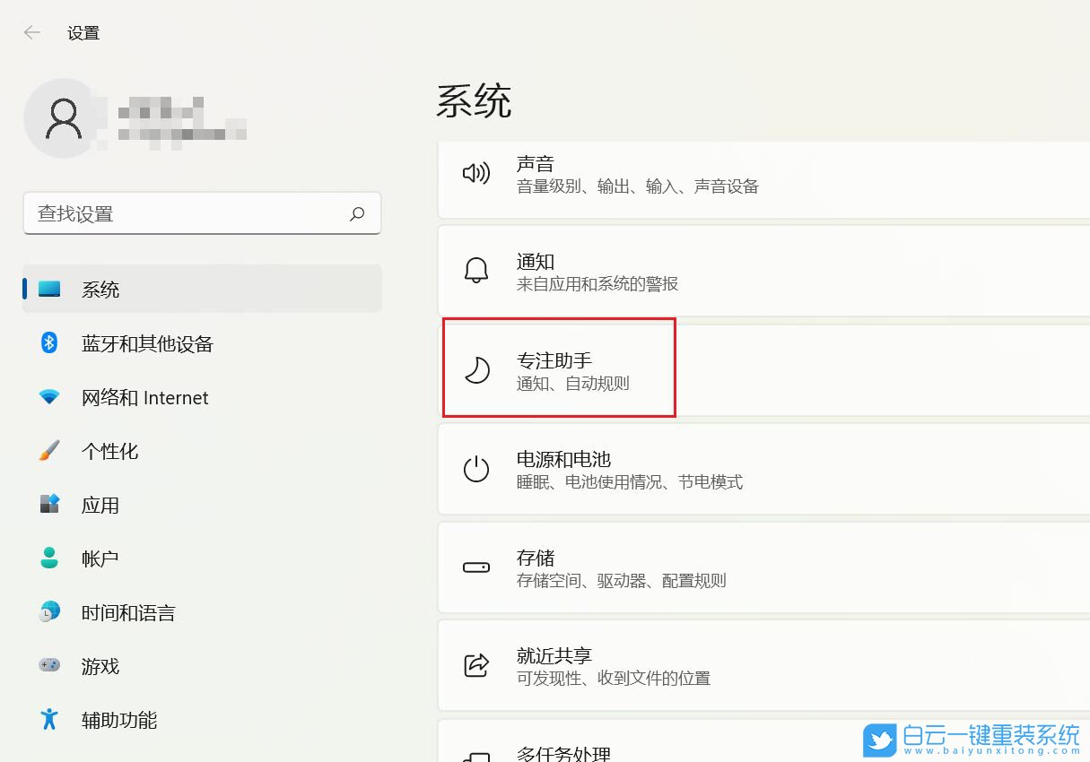Open 专注助手 settings entry
This screenshot has width=1090, height=762.
(x=558, y=368)
